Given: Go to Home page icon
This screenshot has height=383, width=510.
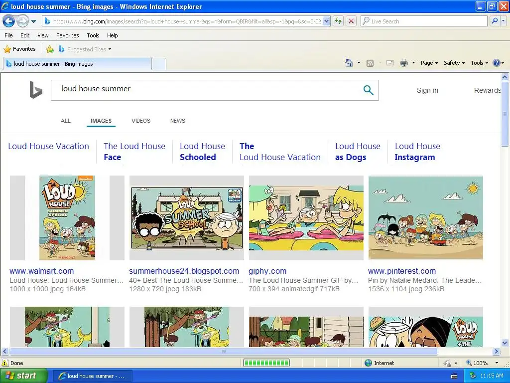Looking at the screenshot, I should click(x=349, y=63).
